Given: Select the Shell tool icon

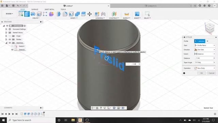Looking at the screenshot, I should [x=71, y=14].
